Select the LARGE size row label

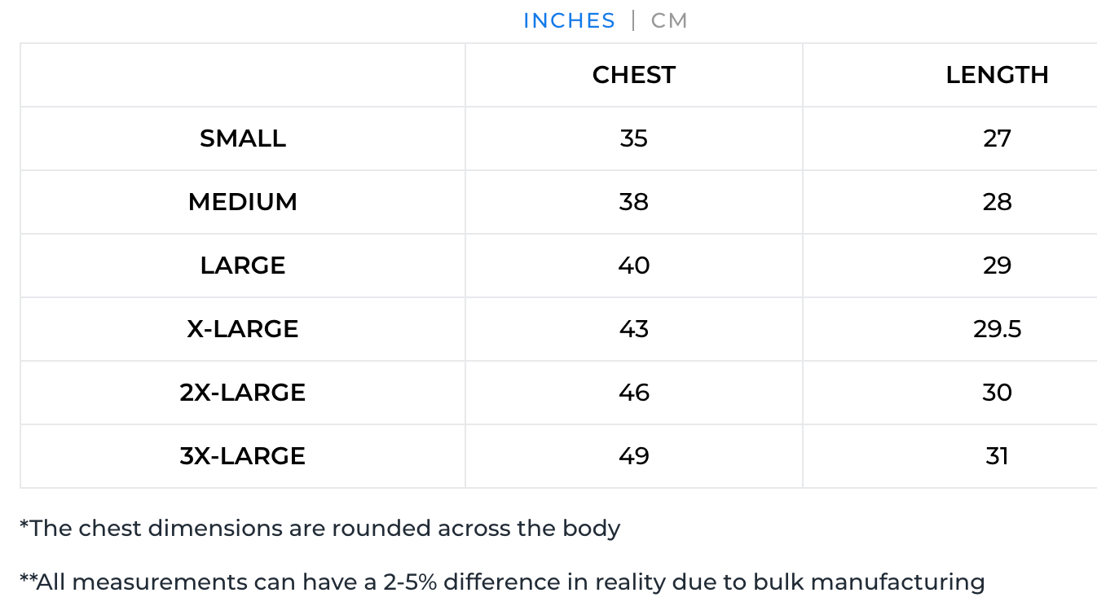point(243,266)
